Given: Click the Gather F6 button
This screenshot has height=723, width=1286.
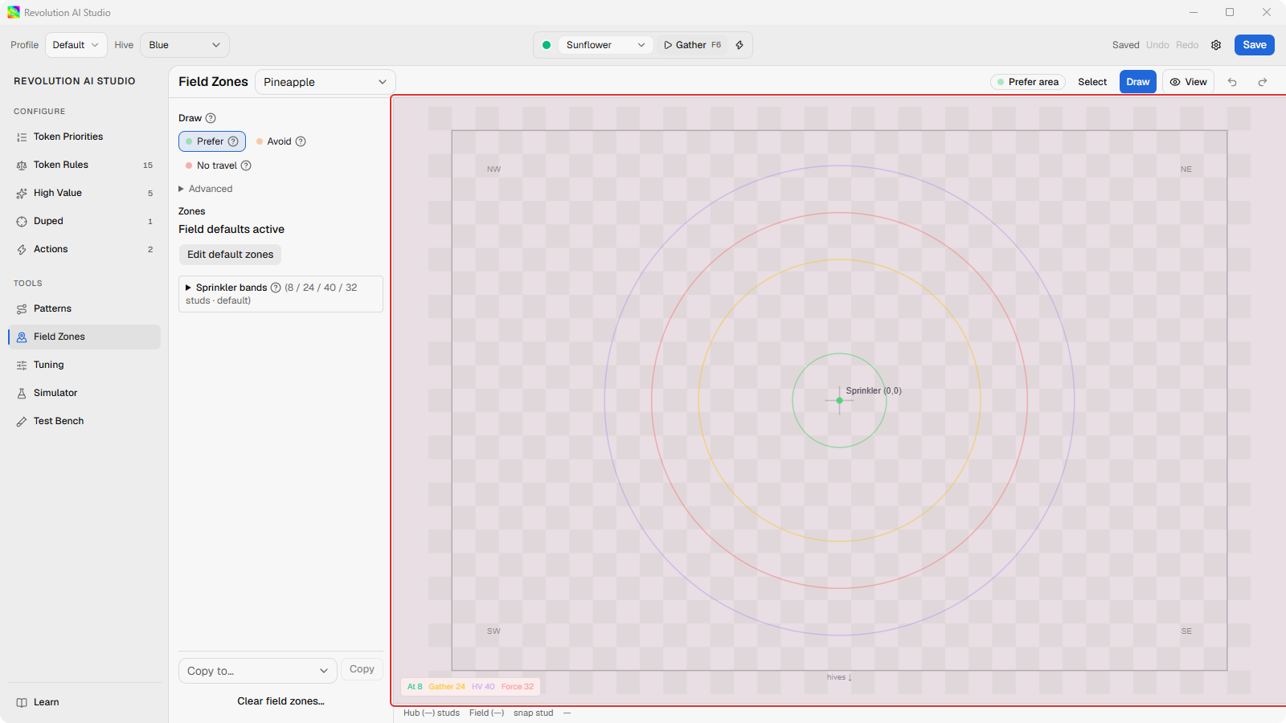Looking at the screenshot, I should (x=693, y=45).
